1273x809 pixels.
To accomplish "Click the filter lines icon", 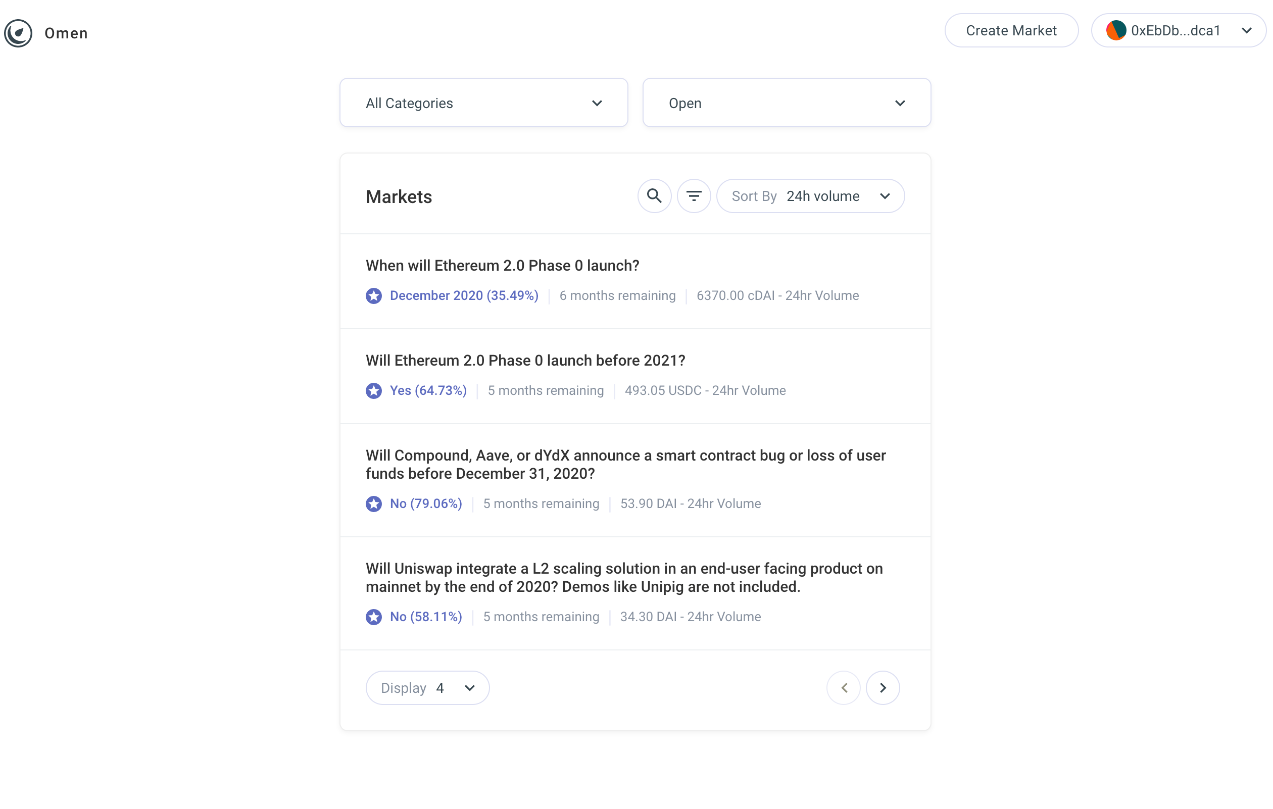I will (694, 196).
